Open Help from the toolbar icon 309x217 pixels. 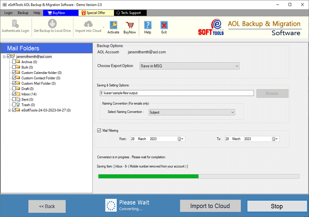tap(148, 25)
